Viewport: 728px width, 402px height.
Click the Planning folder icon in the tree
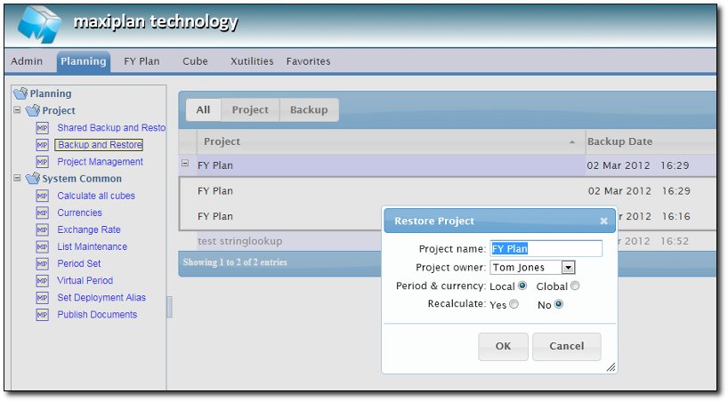[20, 93]
